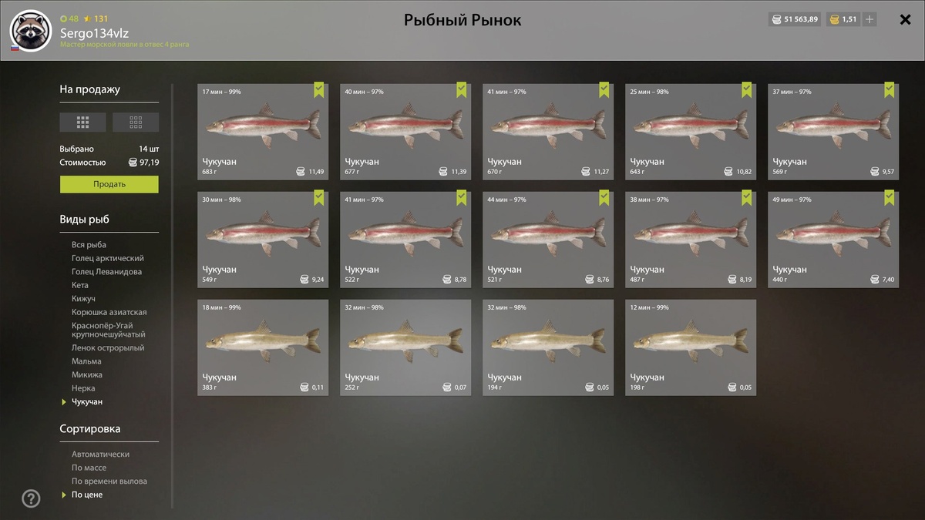Viewport: 925px width, 520px height.
Task: Filter by Голец арктический species
Action: [x=108, y=258]
